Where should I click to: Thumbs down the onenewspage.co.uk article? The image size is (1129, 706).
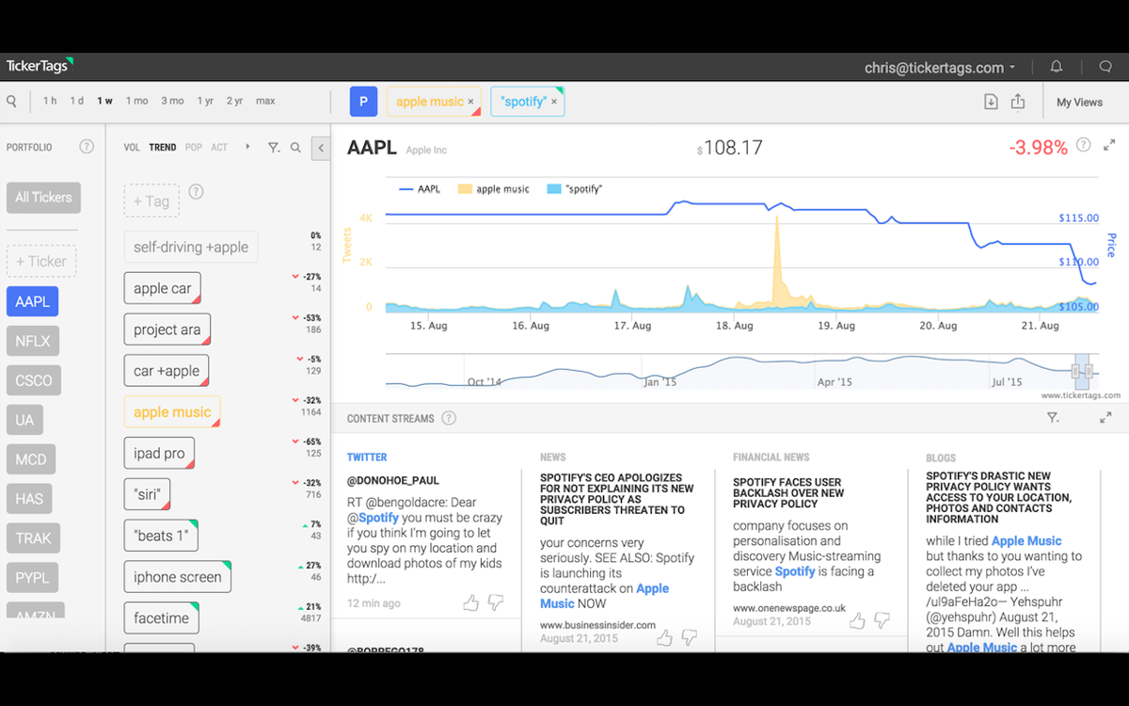click(x=882, y=620)
